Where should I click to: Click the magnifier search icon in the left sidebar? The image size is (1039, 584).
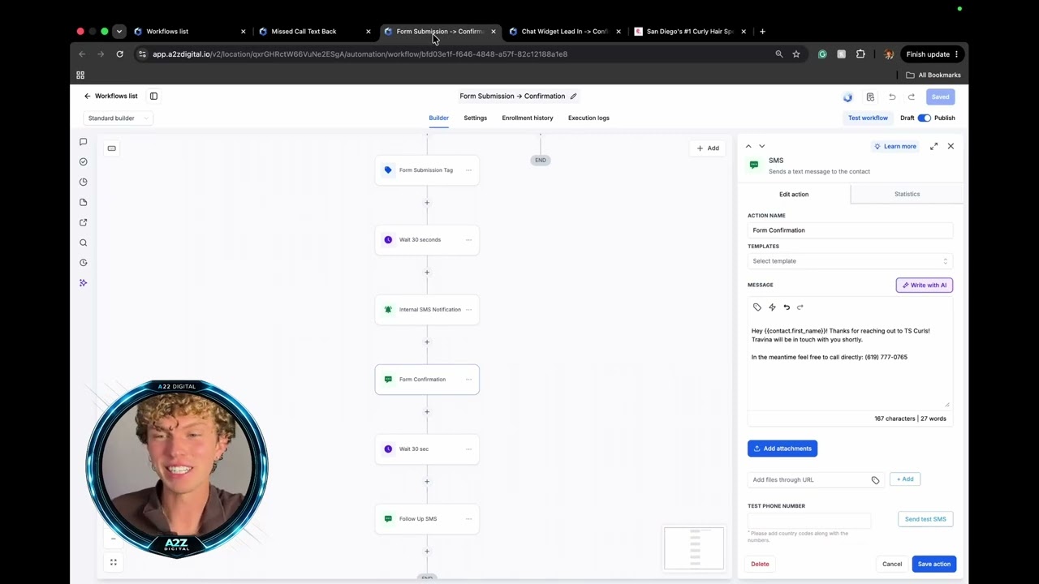[83, 243]
